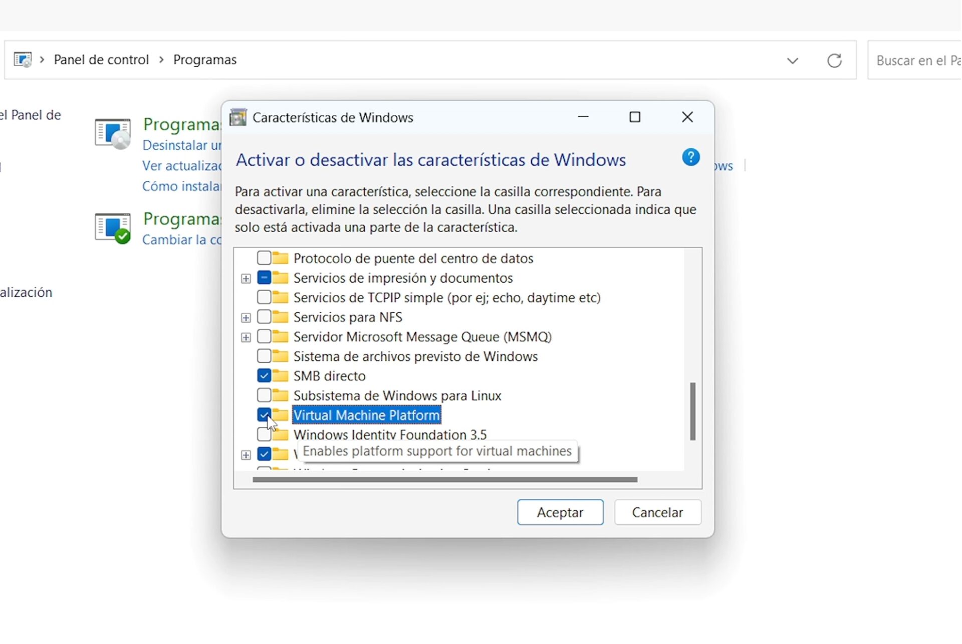Click the Cancelar button
Screen dimensions: 962x644
pyautogui.click(x=657, y=512)
